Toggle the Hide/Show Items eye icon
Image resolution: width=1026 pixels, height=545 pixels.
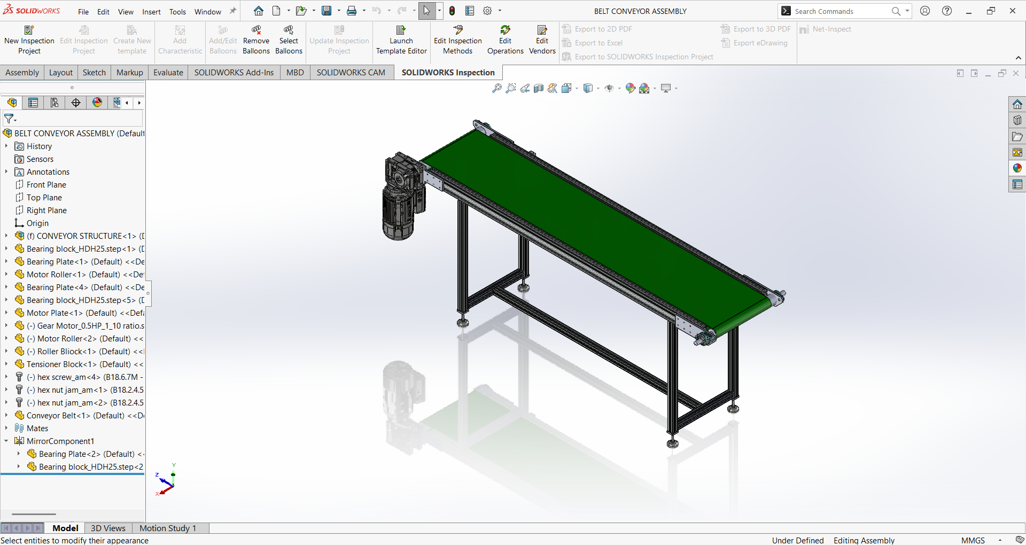[609, 88]
